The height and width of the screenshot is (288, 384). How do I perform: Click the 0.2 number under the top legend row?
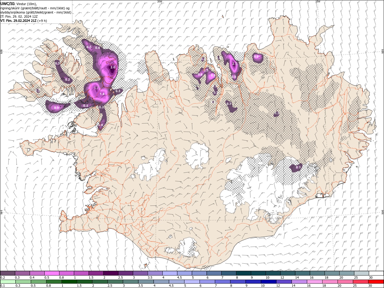tap(2, 277)
